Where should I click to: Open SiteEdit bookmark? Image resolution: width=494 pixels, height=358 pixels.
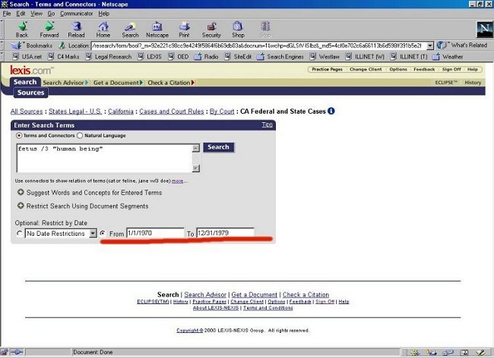[238, 57]
